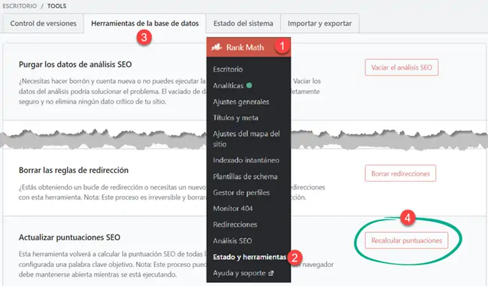Open Plantillas de schema
Image resolution: width=488 pixels, height=286 pixels.
(x=245, y=177)
